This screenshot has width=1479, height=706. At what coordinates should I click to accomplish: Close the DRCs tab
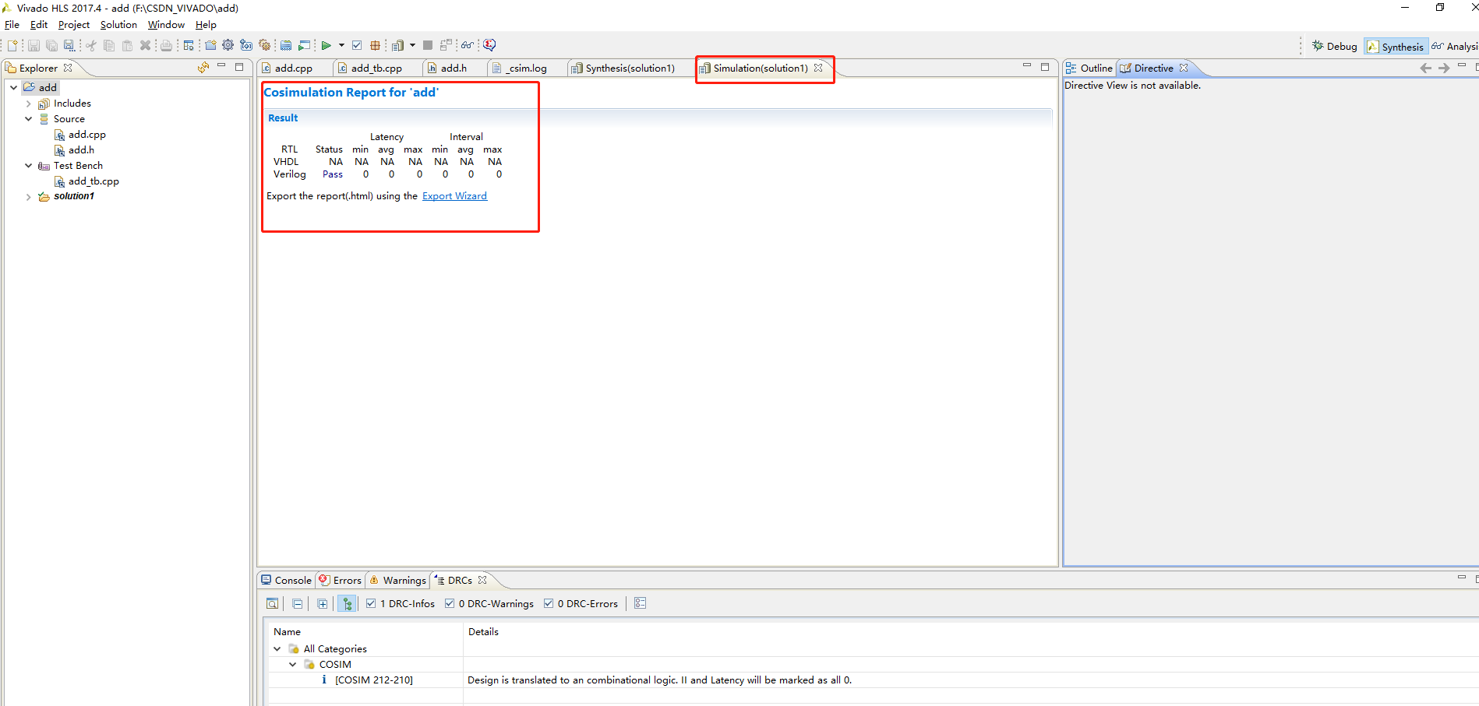482,580
